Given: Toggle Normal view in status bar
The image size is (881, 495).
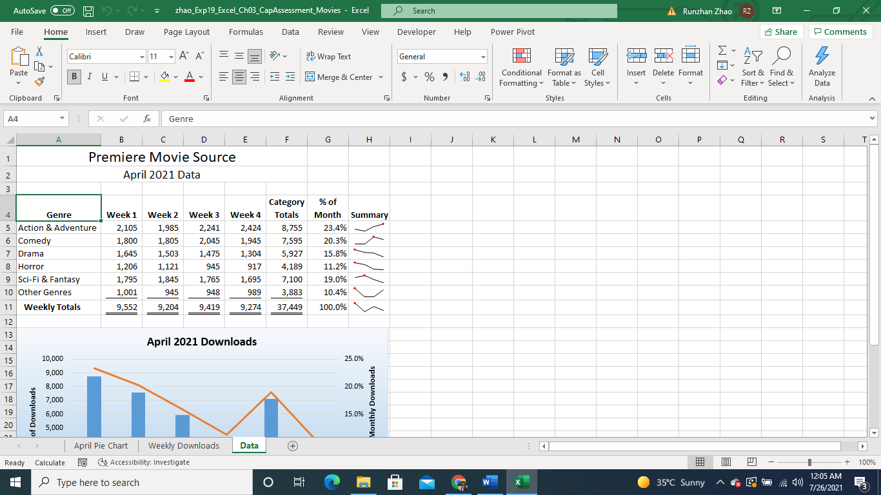Looking at the screenshot, I should click(x=700, y=462).
